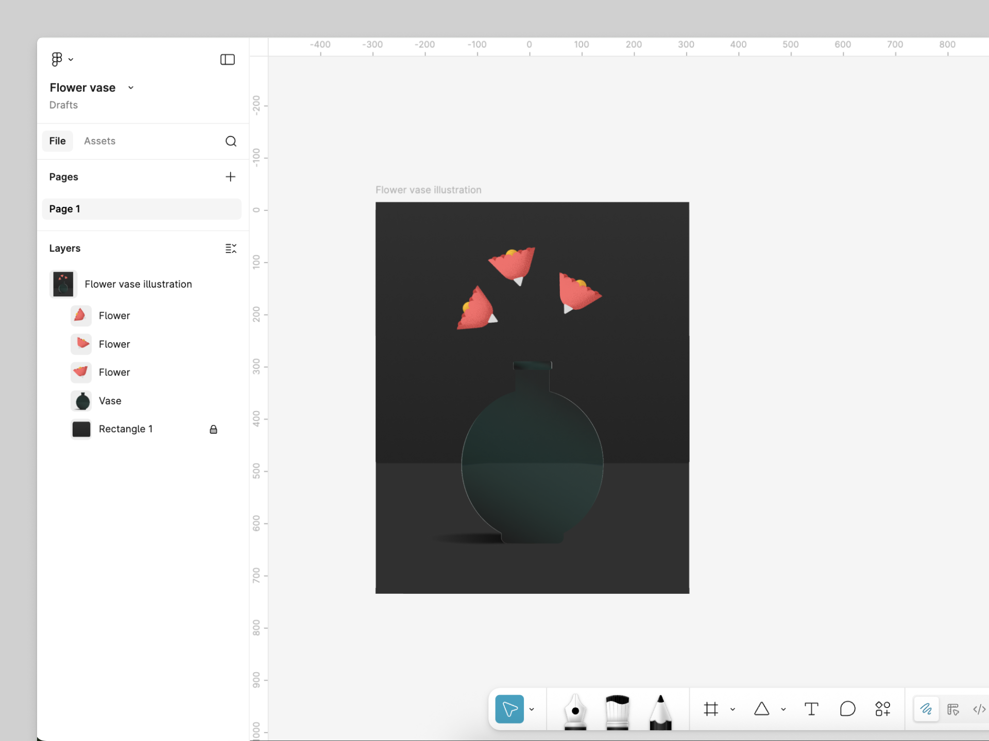The height and width of the screenshot is (741, 989).
Task: Select the Comment tool
Action: click(x=847, y=709)
